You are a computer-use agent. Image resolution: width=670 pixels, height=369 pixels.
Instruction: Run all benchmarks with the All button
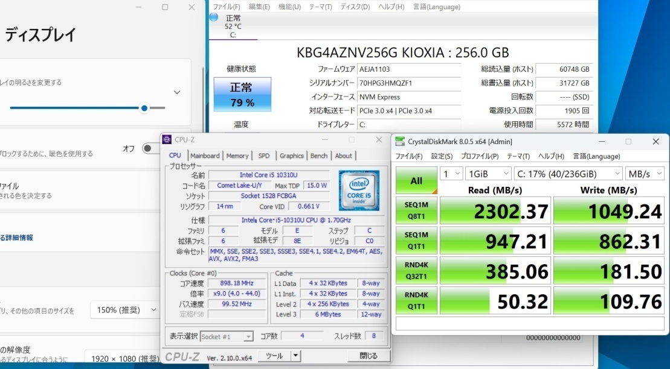point(416,180)
